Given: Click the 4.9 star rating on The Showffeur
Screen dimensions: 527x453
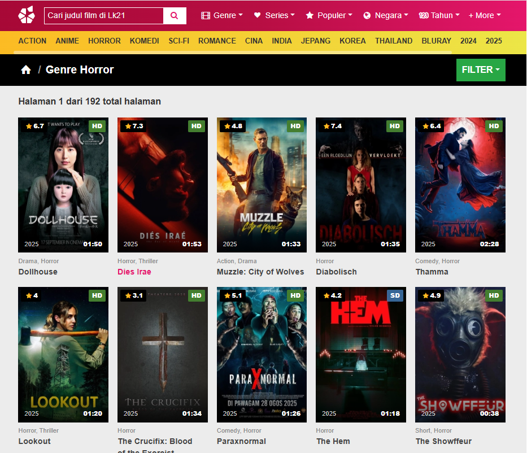Looking at the screenshot, I should tap(432, 296).
